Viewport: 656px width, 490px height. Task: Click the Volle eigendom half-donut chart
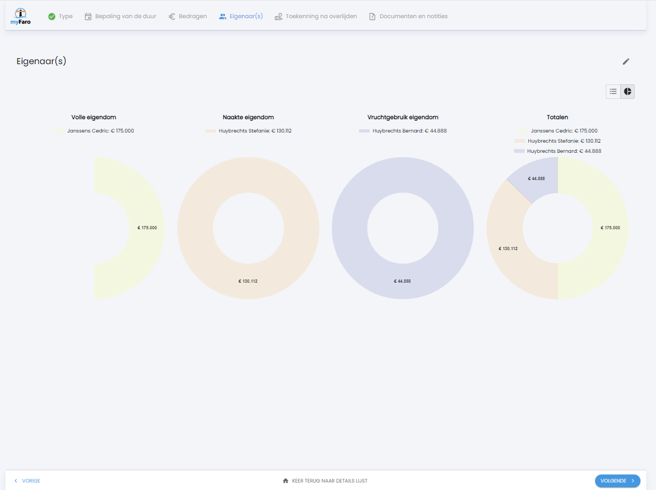(147, 228)
